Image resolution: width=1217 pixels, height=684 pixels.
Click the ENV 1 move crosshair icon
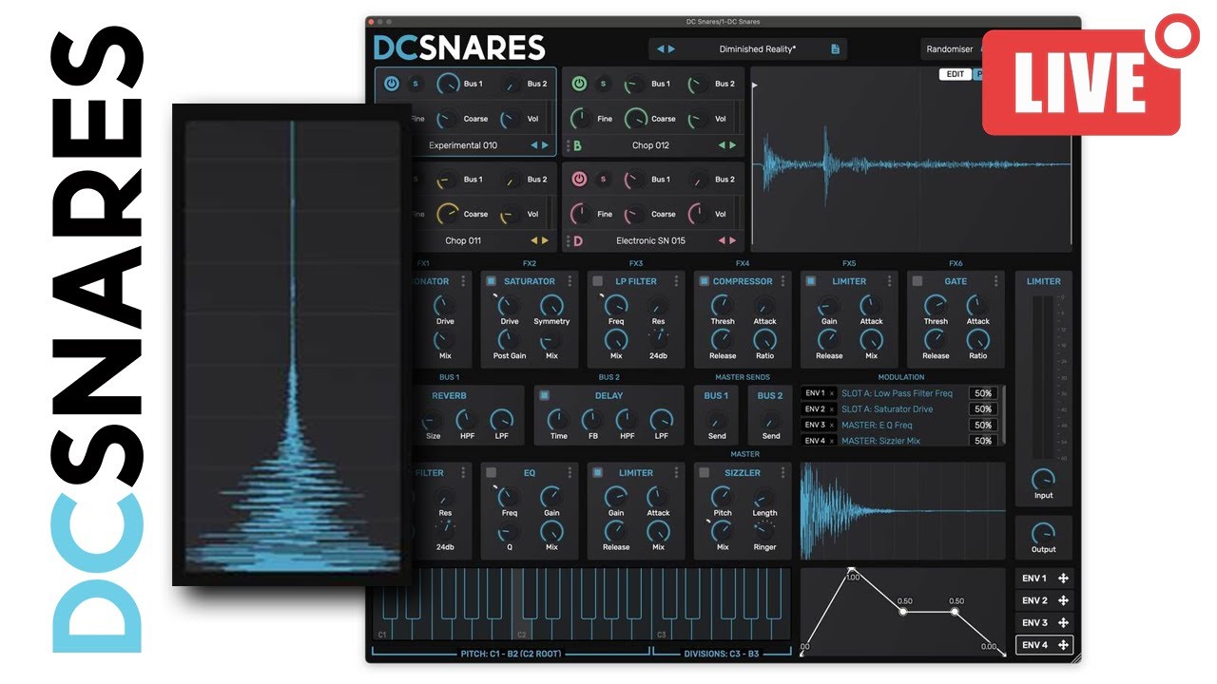[1063, 579]
